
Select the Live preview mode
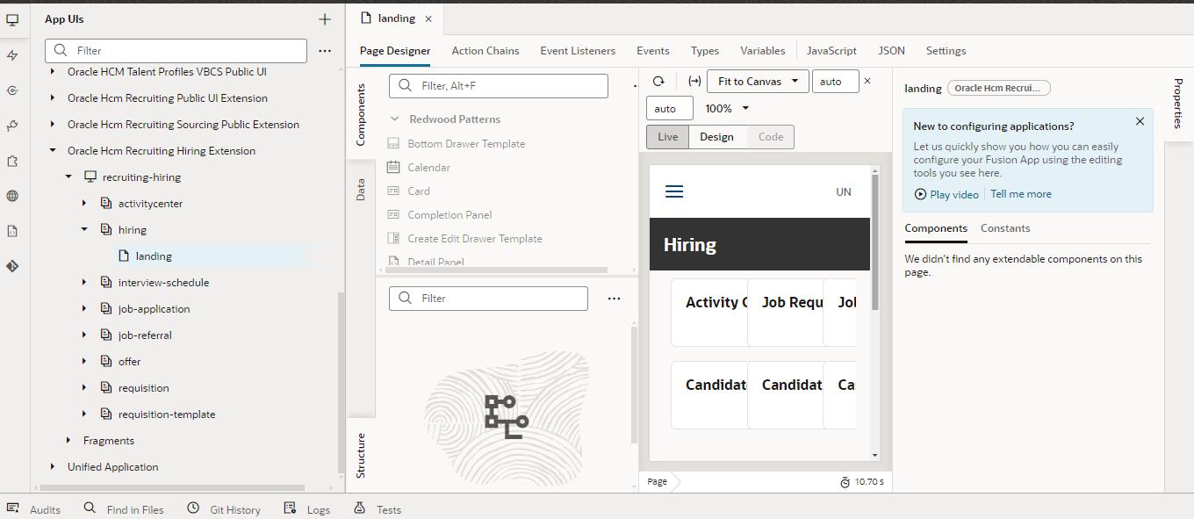(x=667, y=137)
